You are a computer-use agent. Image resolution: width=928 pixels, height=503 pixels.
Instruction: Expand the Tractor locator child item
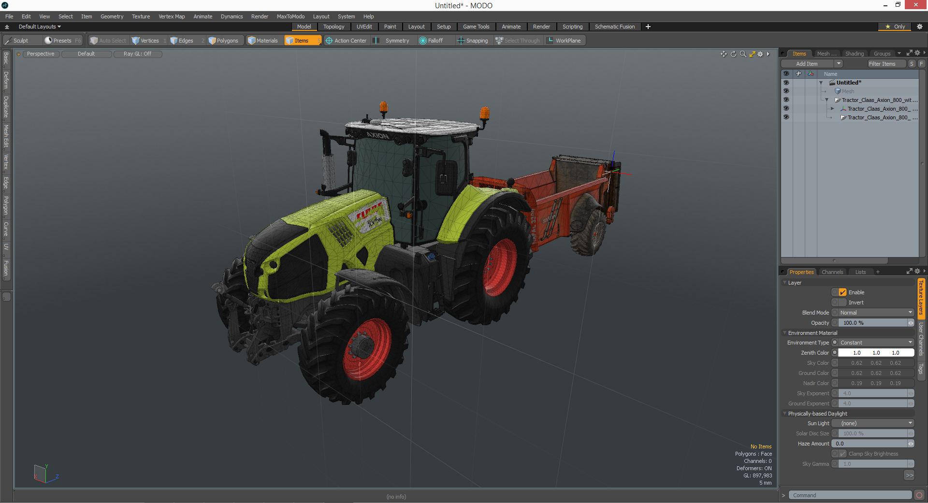click(x=832, y=109)
